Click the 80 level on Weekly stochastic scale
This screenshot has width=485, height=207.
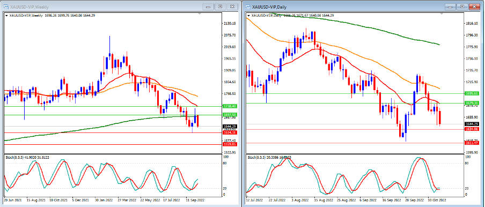tap(225, 163)
